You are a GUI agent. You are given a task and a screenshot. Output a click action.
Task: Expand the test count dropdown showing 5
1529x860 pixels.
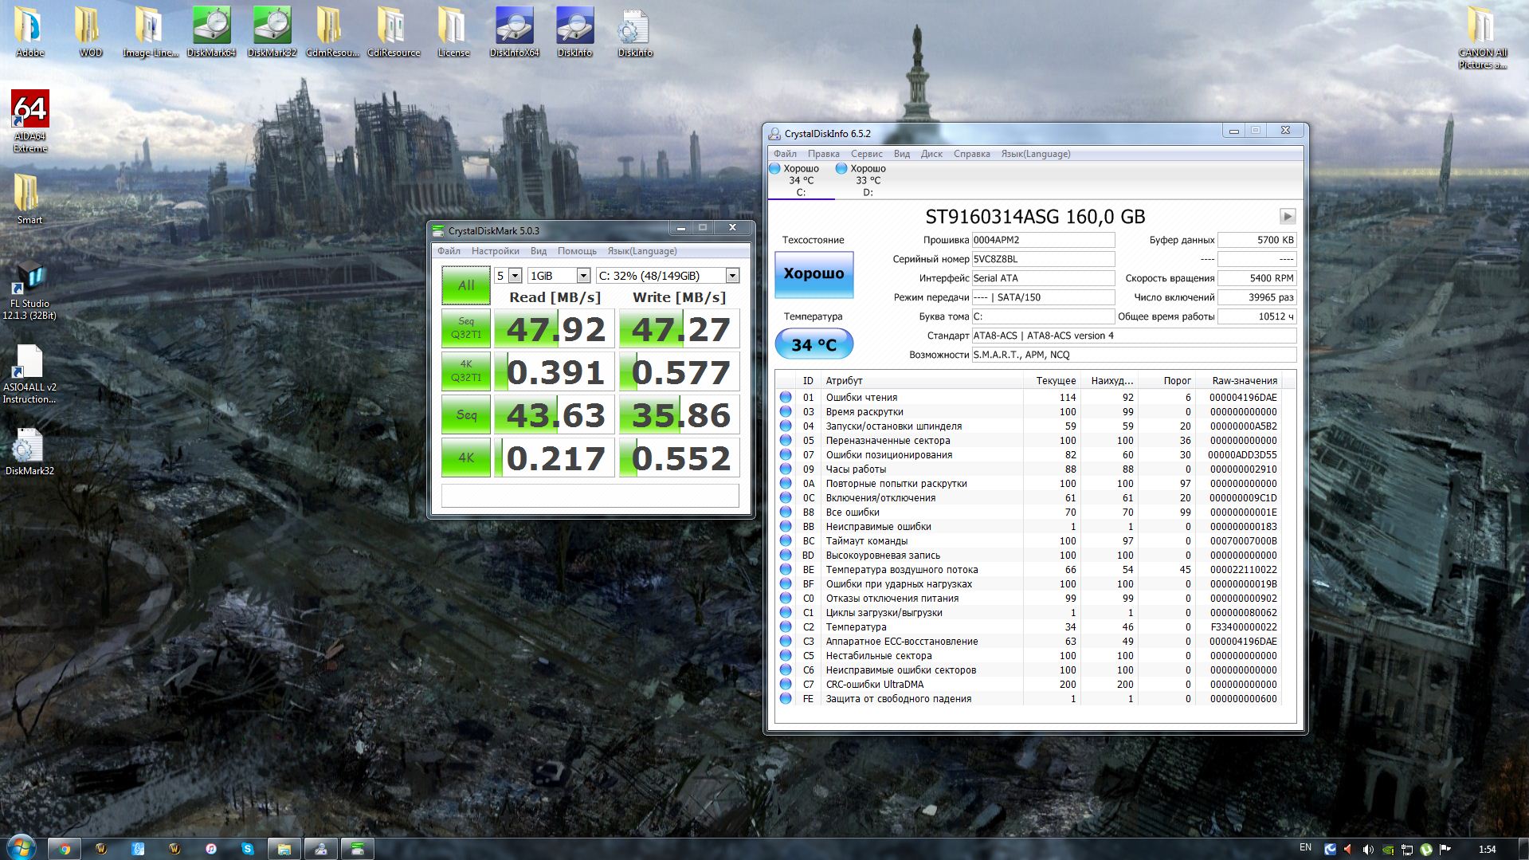(x=515, y=276)
